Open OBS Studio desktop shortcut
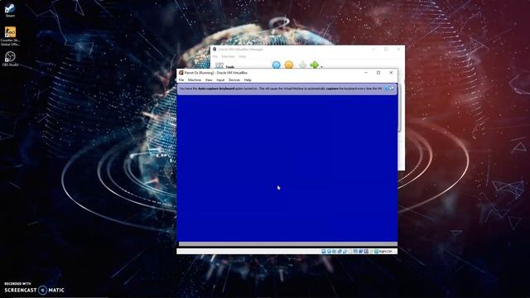 point(10,59)
